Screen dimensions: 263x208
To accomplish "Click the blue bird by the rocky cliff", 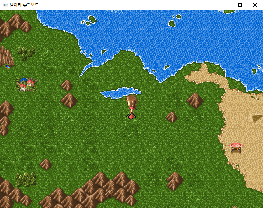I will pos(8,67).
